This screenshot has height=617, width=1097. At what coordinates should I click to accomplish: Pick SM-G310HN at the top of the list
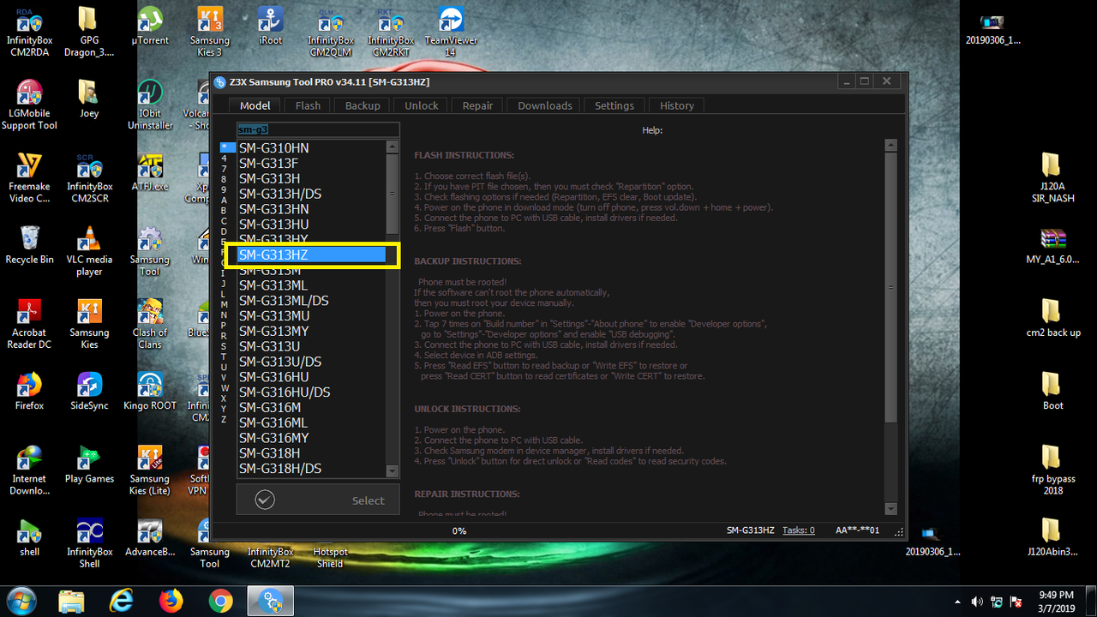[312, 148]
